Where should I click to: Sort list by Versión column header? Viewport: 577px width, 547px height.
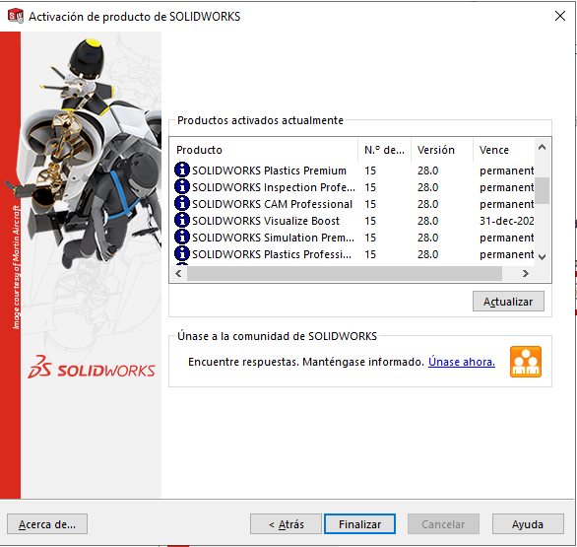coord(442,150)
